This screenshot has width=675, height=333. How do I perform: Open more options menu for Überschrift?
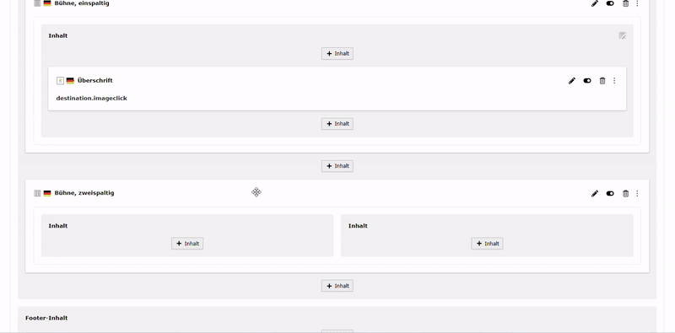pos(614,81)
